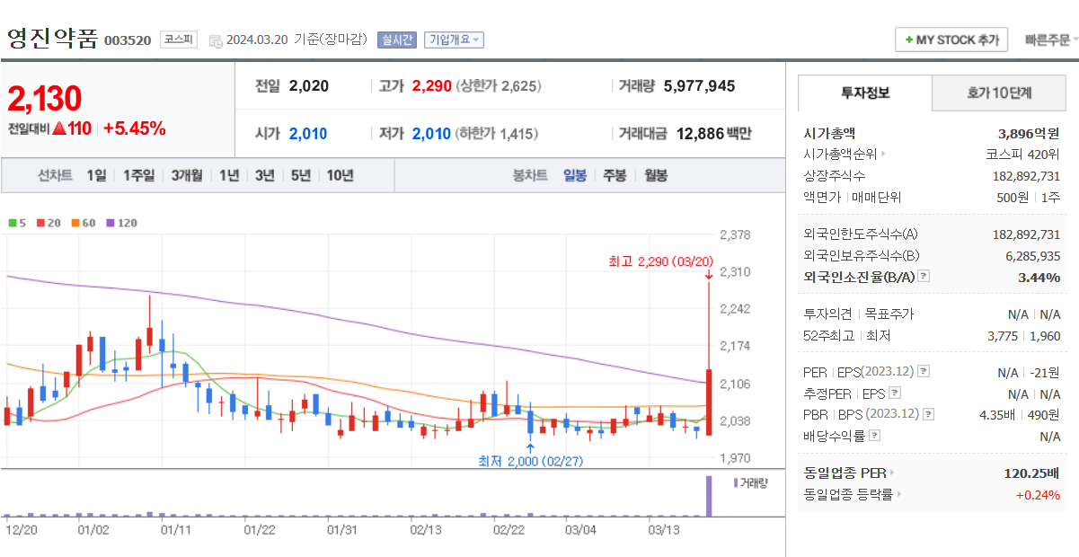Click the 최고 2,290 (03/20) chart marker

tap(660, 261)
